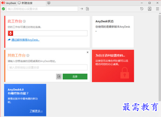The width and height of the screenshot is (161, 117).
Task: Click the green 连接 button
Action: click(75, 76)
